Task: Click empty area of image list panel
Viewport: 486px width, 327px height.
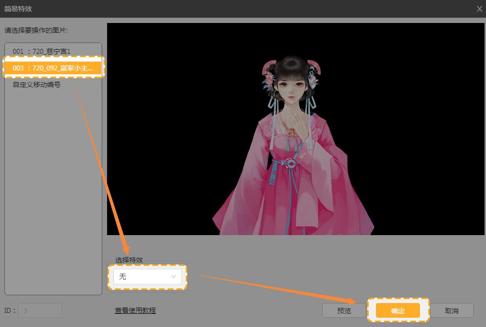Action: pos(53,196)
